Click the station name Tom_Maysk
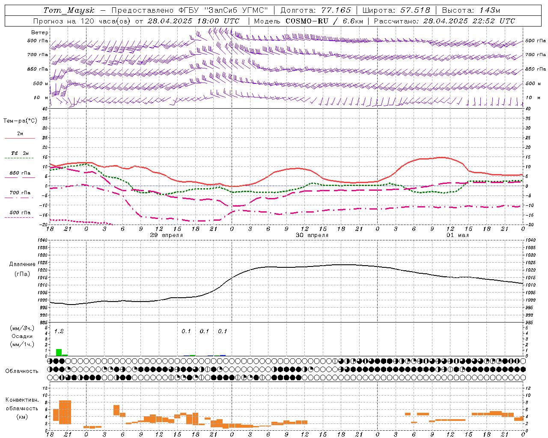 pos(69,10)
